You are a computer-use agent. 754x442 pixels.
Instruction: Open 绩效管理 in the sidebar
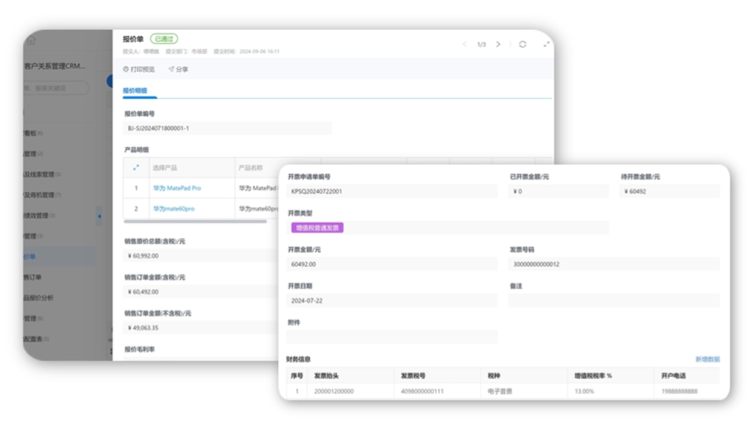tap(39, 216)
